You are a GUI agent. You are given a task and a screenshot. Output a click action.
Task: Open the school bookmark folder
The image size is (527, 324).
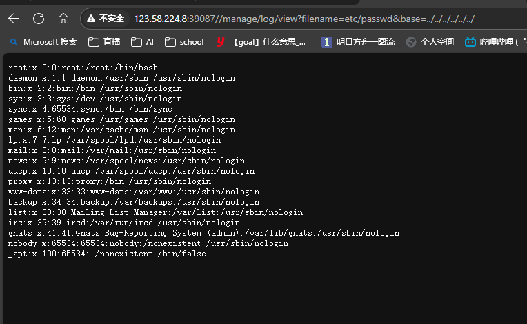pos(184,42)
